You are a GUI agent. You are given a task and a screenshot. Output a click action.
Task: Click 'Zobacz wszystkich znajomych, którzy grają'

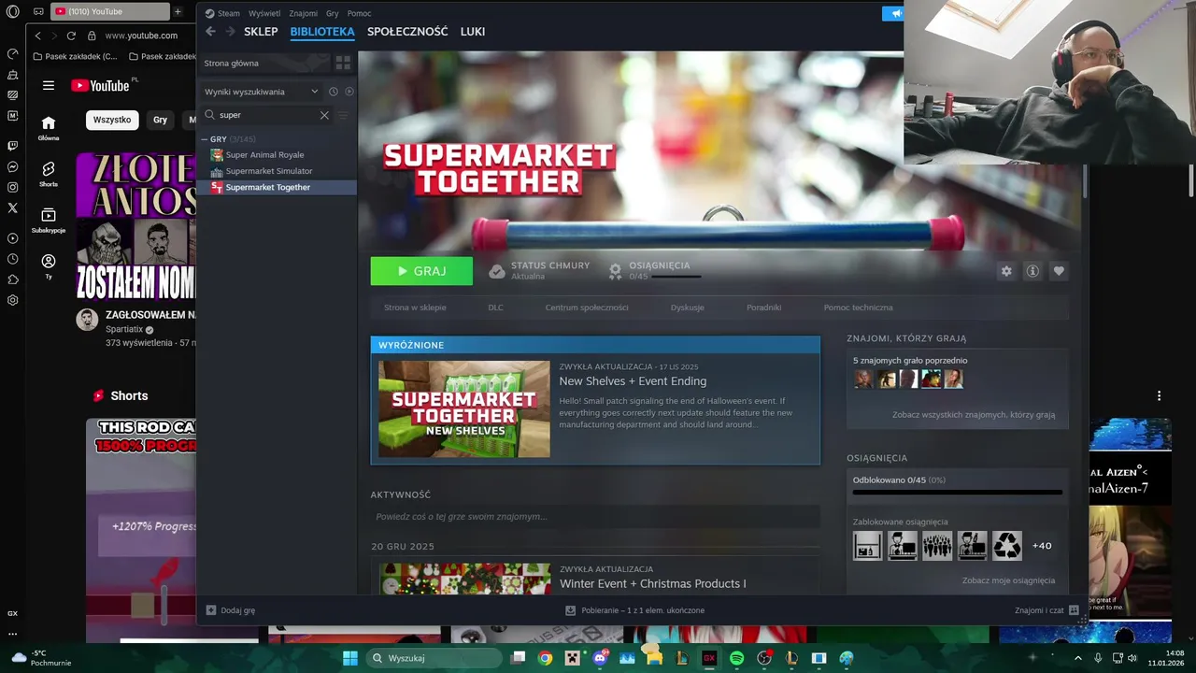(974, 415)
